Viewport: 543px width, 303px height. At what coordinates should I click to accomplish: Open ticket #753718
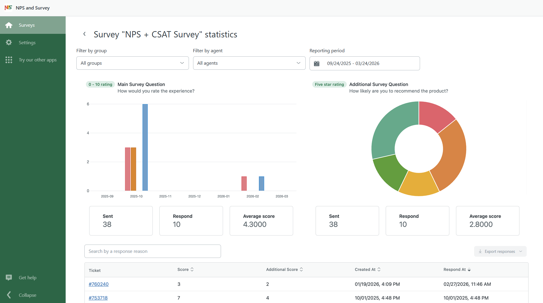tap(98, 298)
